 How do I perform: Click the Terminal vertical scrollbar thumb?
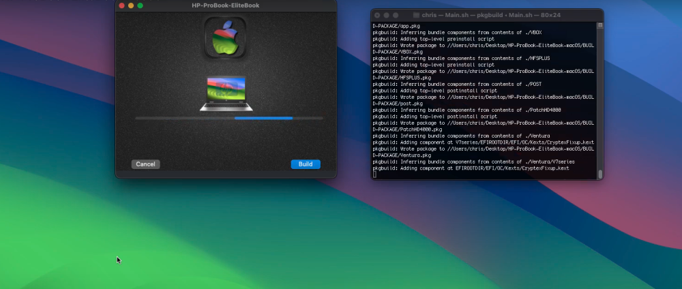click(600, 174)
